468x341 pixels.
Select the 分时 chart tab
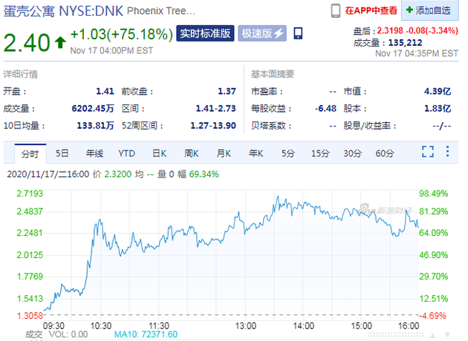pyautogui.click(x=30, y=153)
